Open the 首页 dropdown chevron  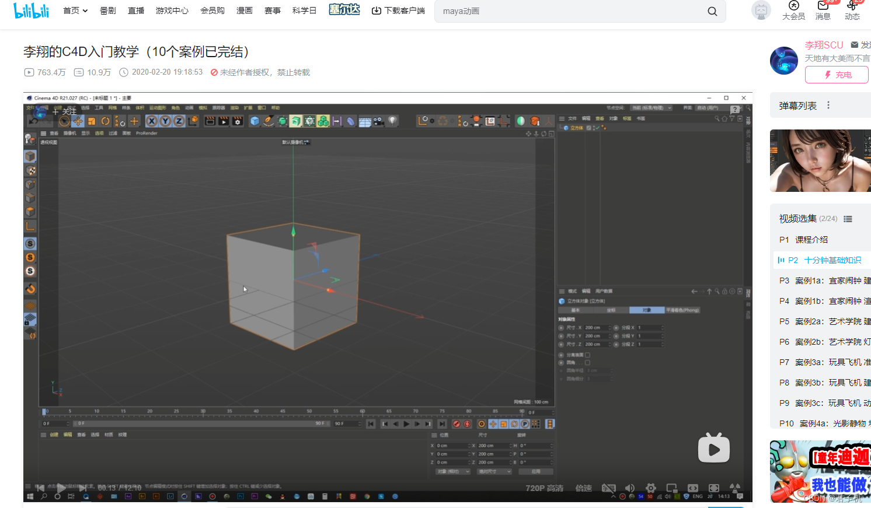point(85,10)
